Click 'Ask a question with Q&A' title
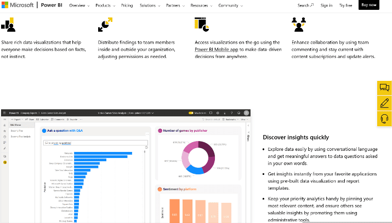 65,131
